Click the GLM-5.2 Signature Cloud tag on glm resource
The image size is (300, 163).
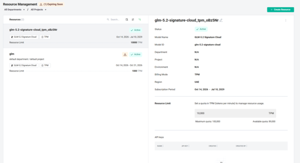tap(24, 65)
